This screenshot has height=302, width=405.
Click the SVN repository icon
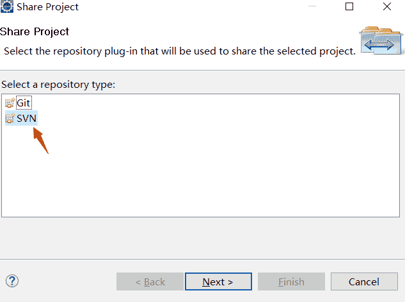point(10,119)
